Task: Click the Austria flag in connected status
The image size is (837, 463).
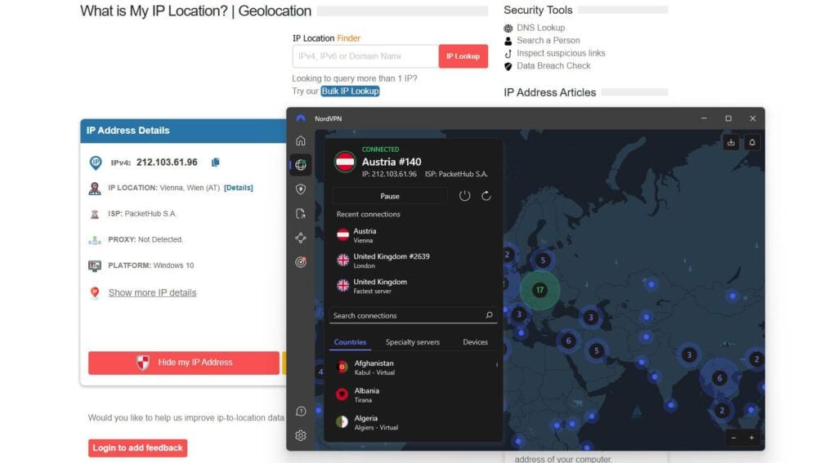Action: (x=345, y=162)
